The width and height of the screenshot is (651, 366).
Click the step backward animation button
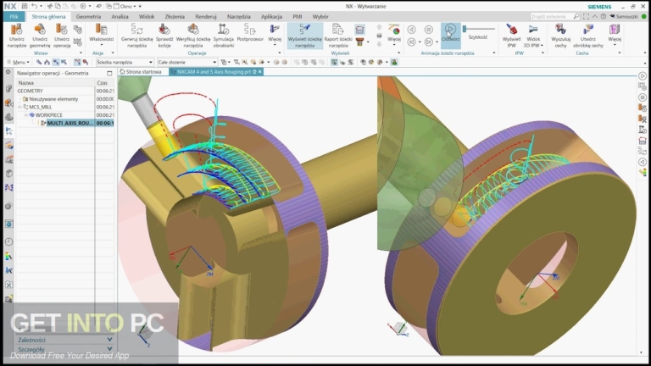click(411, 30)
